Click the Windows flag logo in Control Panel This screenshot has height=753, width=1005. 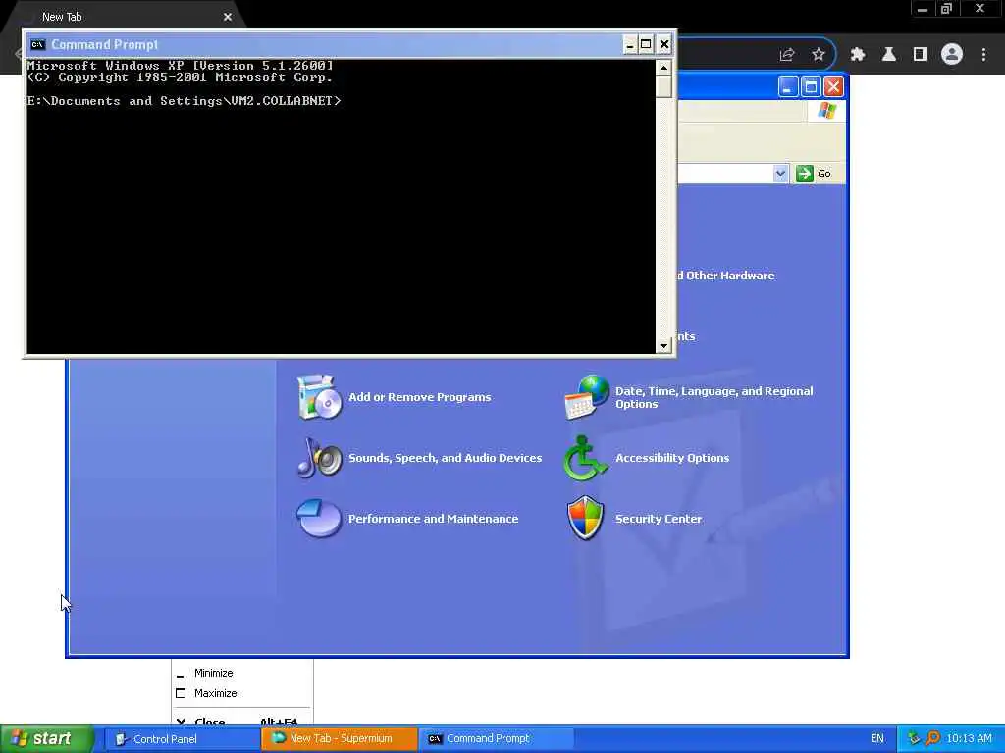click(x=826, y=111)
